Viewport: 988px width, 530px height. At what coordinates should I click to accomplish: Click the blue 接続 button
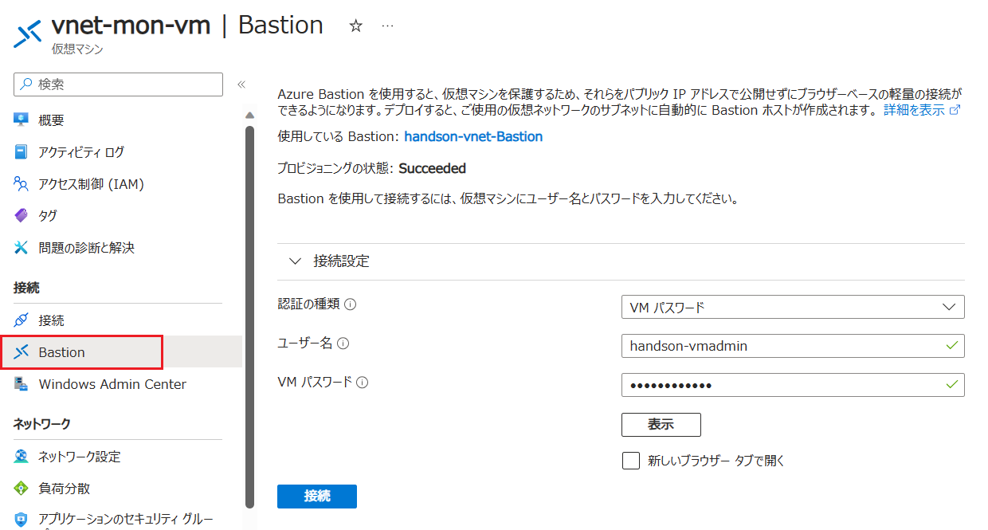coord(317,496)
